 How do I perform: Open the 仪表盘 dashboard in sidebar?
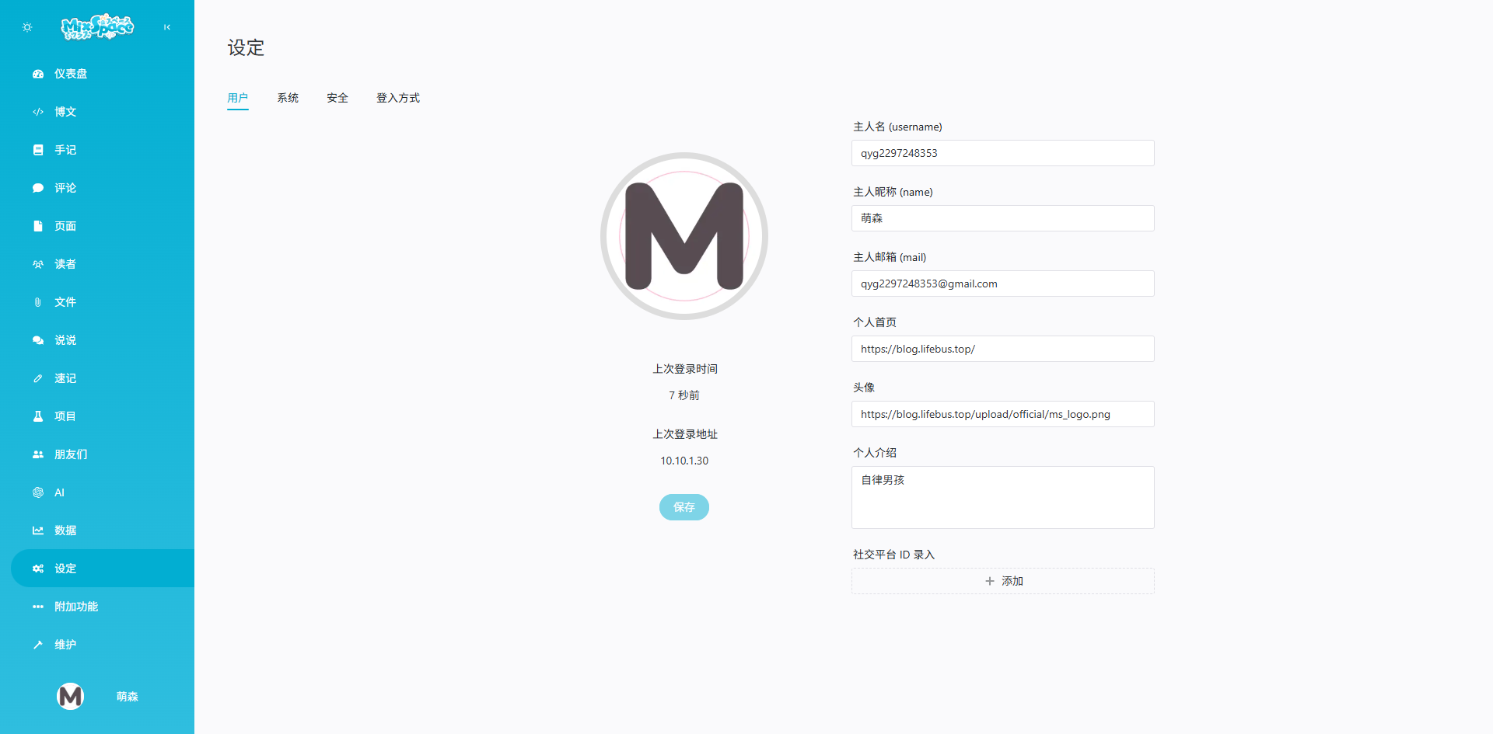[x=66, y=74]
